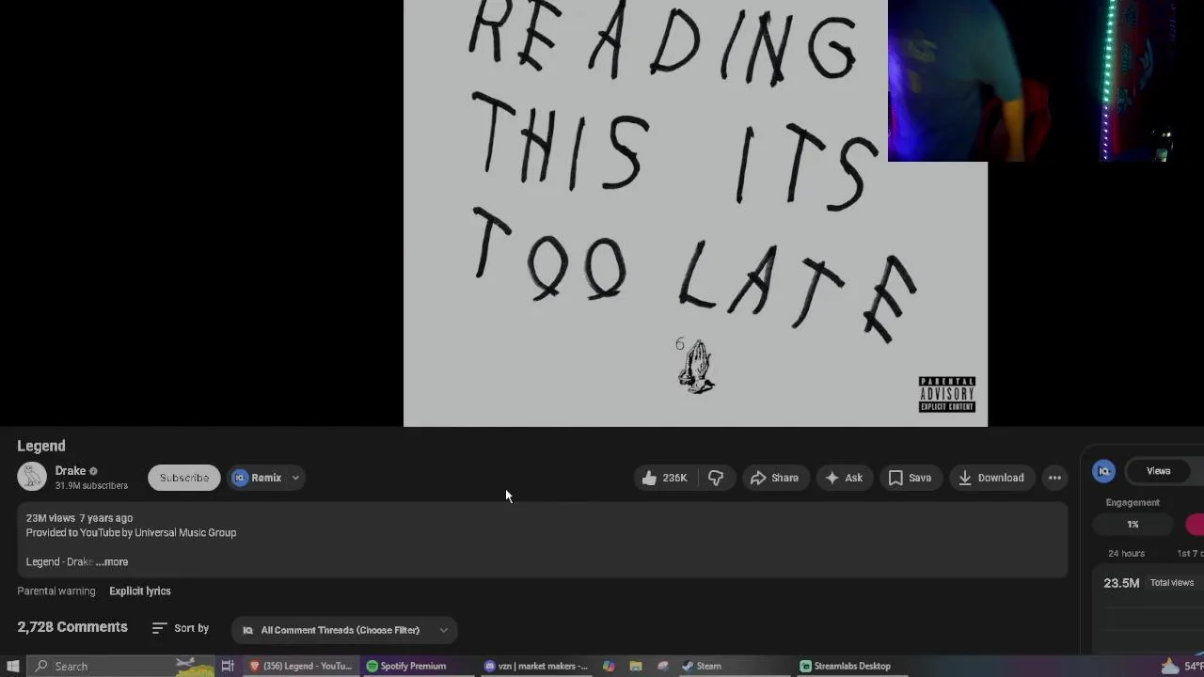The width and height of the screenshot is (1204, 677).
Task: Click the Remix button
Action: point(257,478)
